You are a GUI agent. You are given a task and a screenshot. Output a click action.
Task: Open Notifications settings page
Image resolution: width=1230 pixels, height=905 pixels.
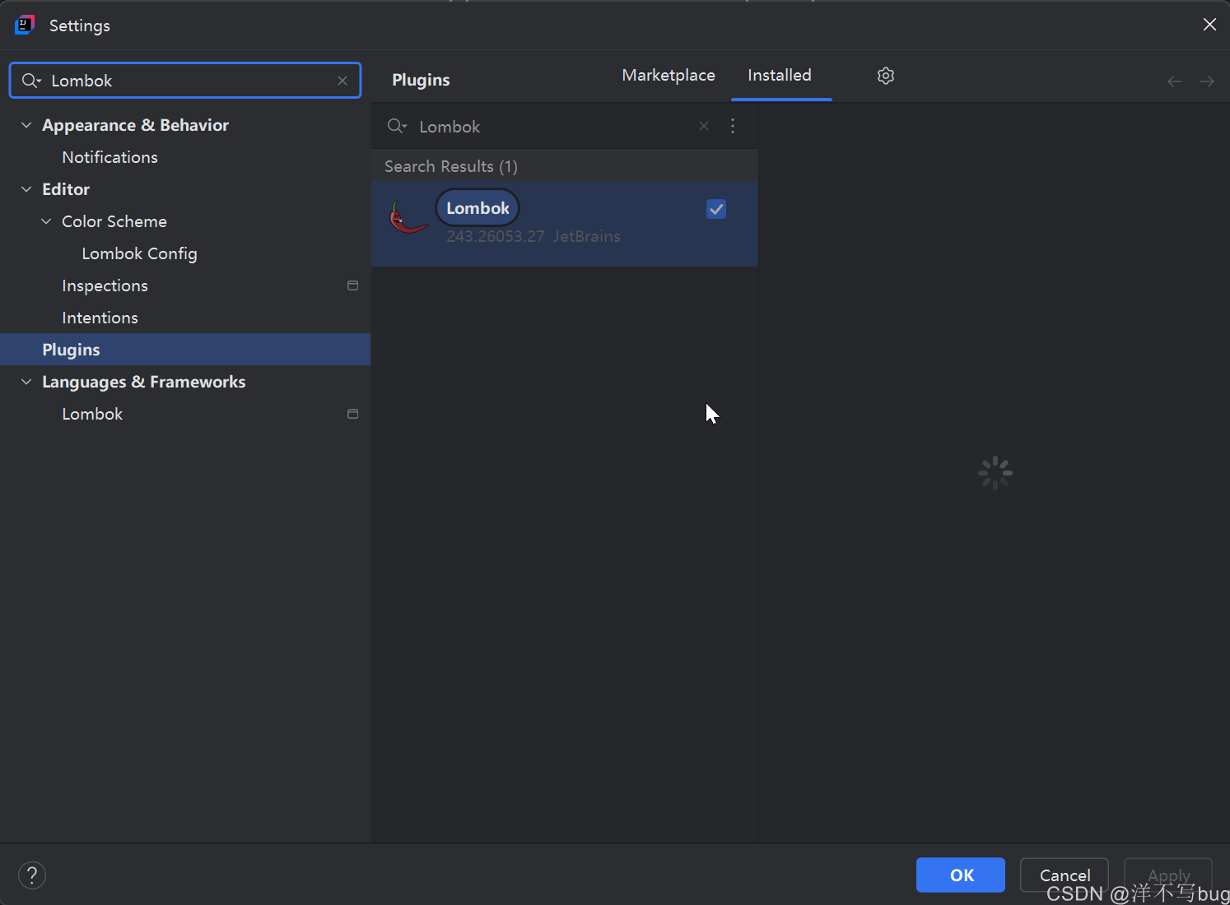(109, 157)
